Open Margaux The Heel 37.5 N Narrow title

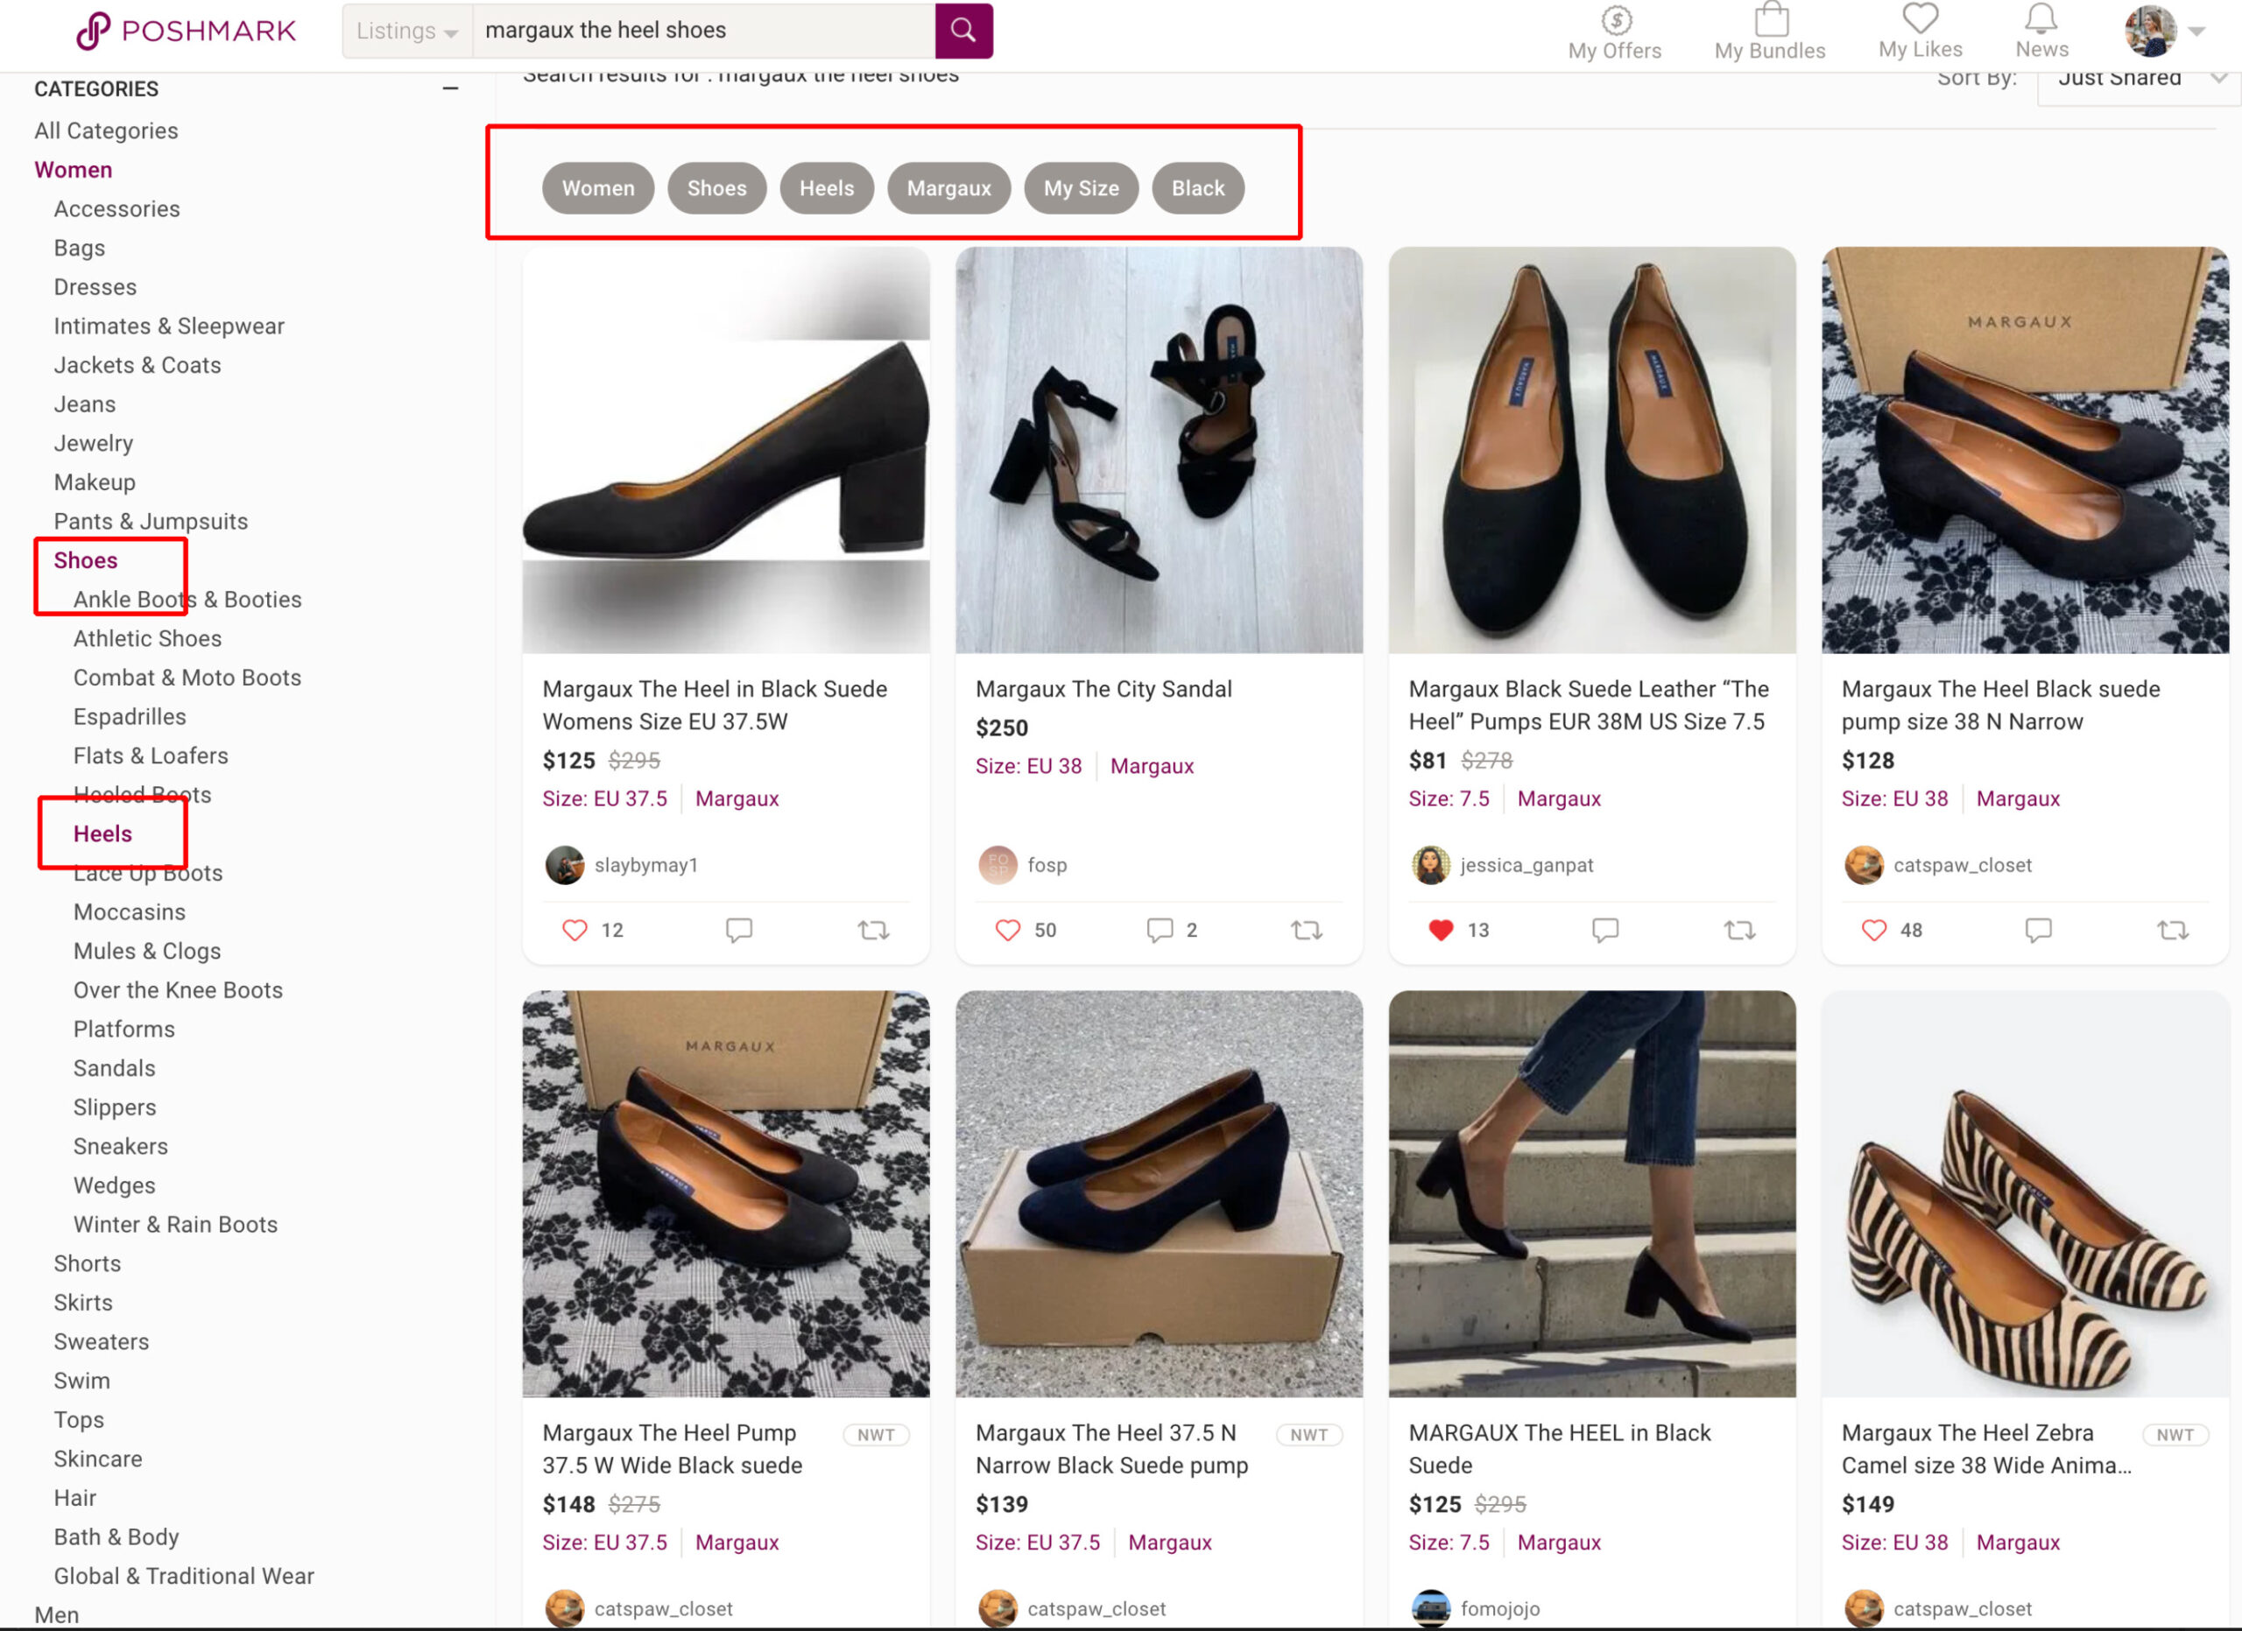(x=1111, y=1448)
